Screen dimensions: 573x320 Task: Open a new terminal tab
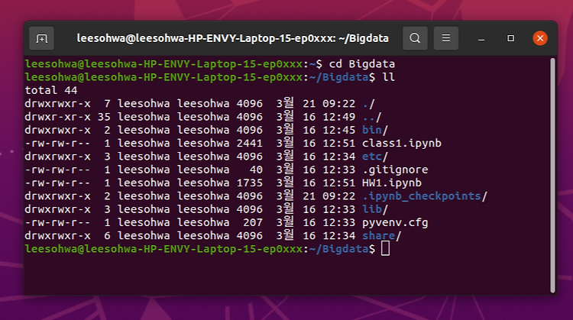[42, 38]
